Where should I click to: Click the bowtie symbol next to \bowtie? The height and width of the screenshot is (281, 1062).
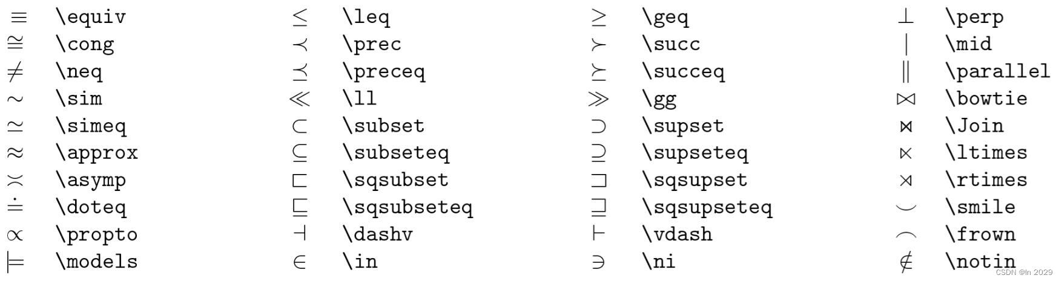906,99
